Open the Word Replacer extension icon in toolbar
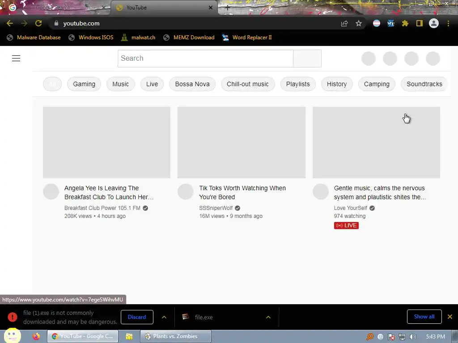This screenshot has width=458, height=343. click(391, 23)
